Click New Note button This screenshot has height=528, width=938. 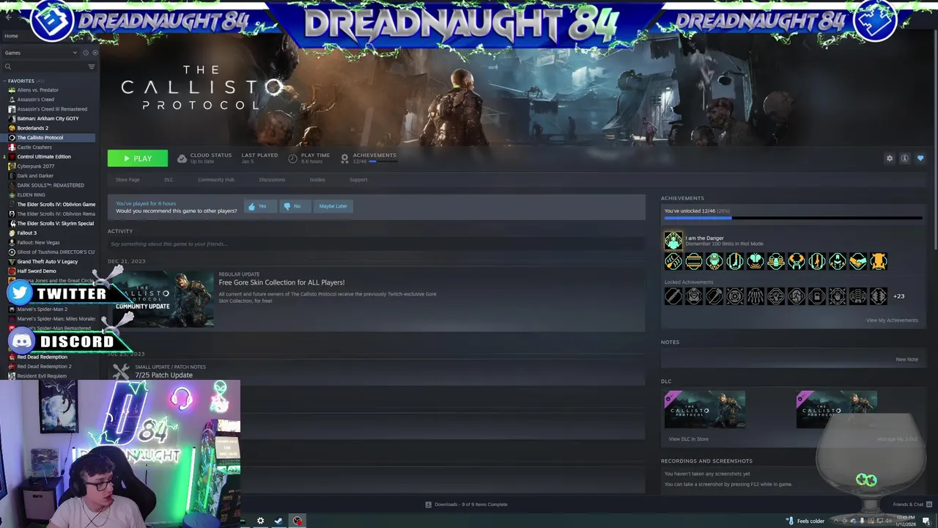(x=906, y=359)
